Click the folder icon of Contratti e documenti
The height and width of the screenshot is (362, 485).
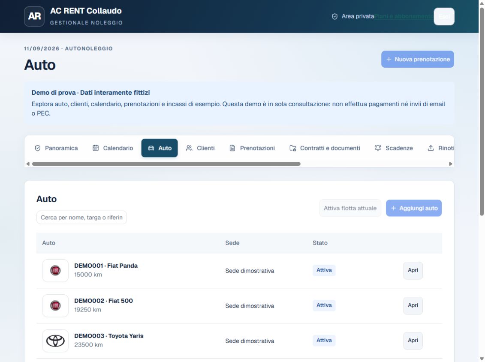pos(292,148)
